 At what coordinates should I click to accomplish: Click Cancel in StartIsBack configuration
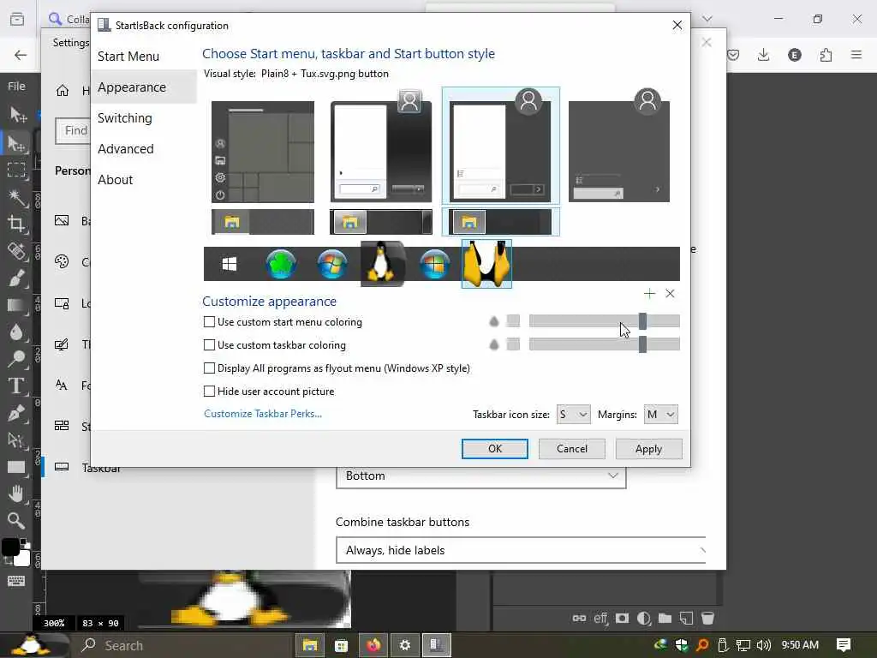point(571,449)
